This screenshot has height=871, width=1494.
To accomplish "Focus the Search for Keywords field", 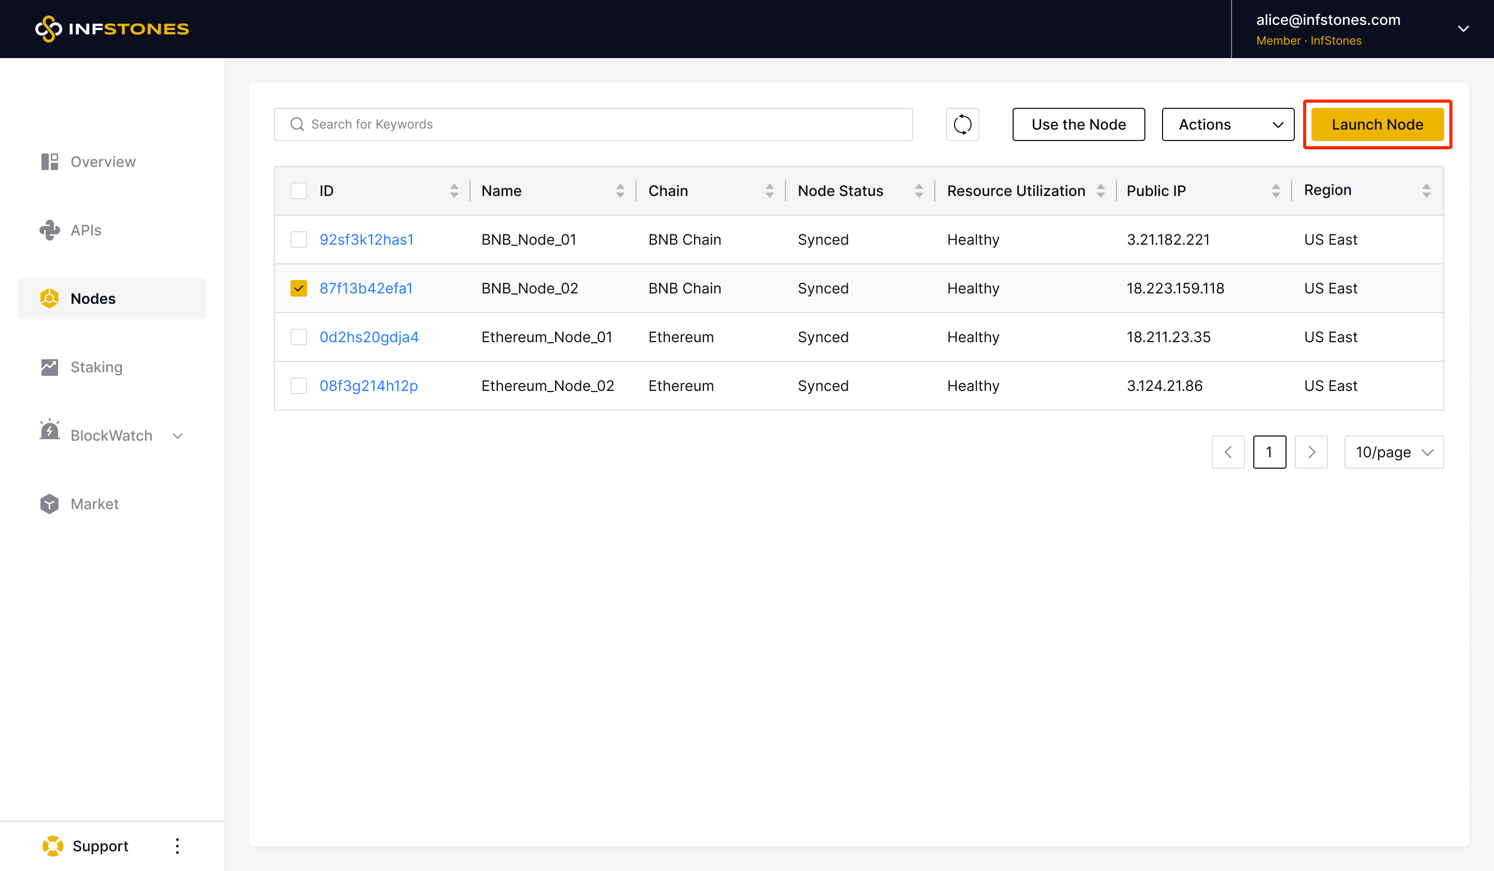I will tap(593, 124).
